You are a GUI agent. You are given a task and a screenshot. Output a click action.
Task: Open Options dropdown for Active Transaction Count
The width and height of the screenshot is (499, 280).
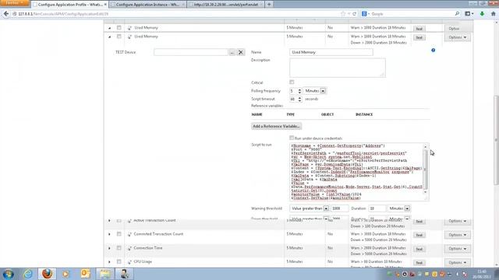pyautogui.click(x=458, y=221)
